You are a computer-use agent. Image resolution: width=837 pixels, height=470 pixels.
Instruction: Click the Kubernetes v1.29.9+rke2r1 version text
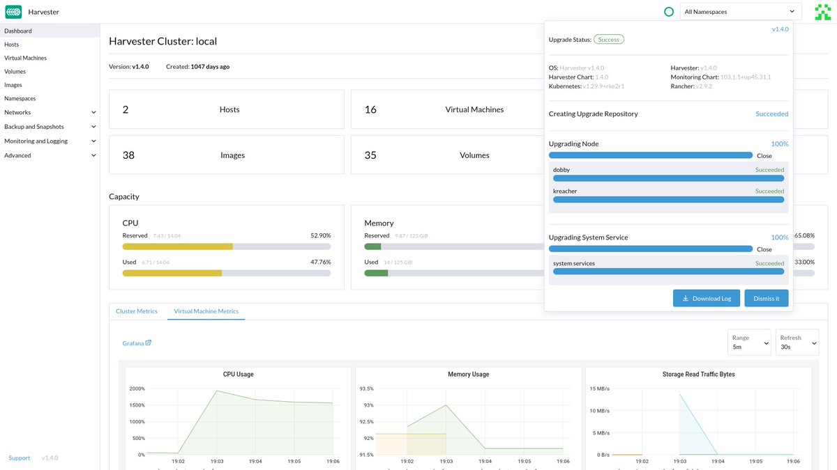point(587,87)
